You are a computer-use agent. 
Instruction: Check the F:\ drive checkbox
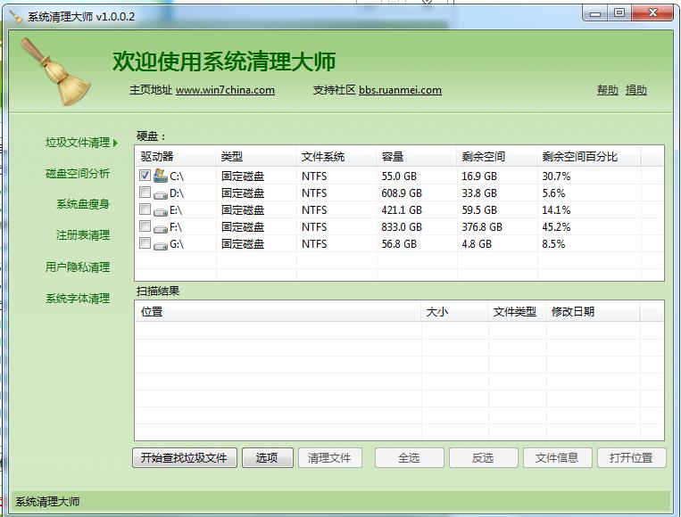[145, 226]
